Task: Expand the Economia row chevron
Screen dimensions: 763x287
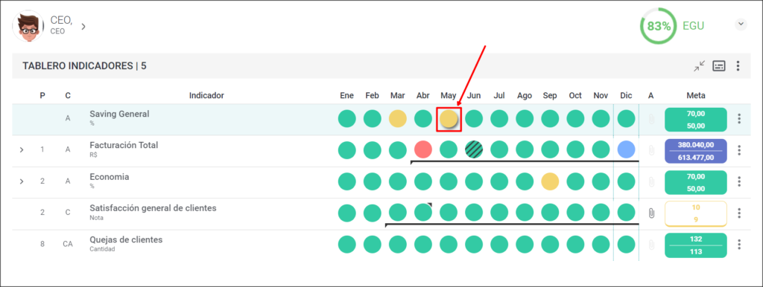Action: point(22,181)
